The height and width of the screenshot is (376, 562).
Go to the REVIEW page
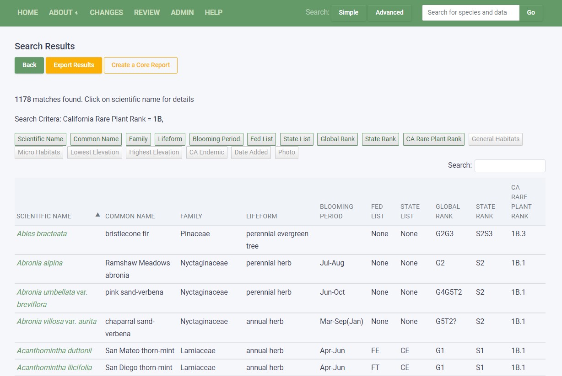click(x=147, y=13)
